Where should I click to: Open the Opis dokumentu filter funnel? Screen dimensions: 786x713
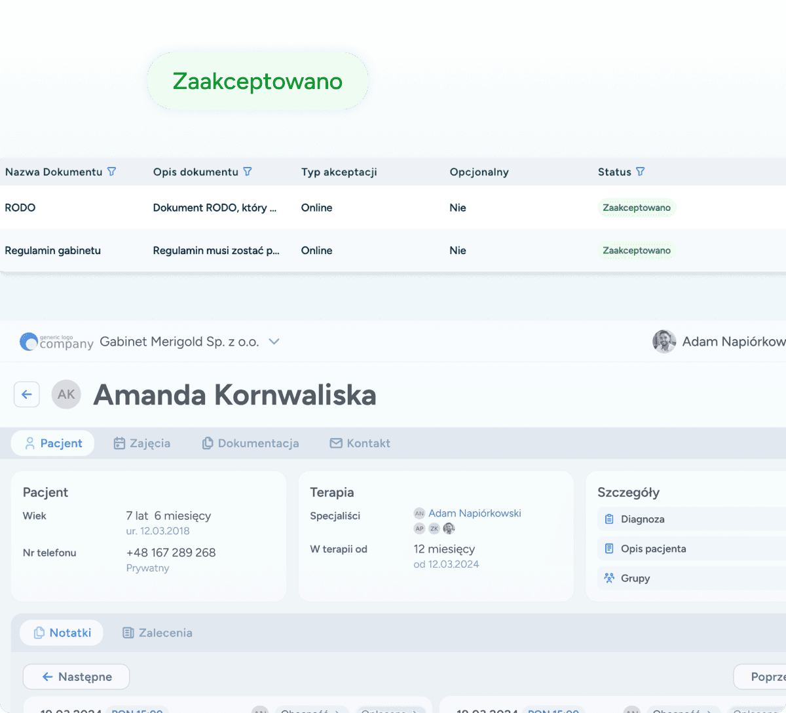click(248, 172)
